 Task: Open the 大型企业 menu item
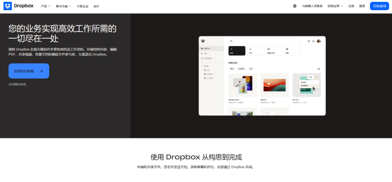pyautogui.click(x=83, y=6)
